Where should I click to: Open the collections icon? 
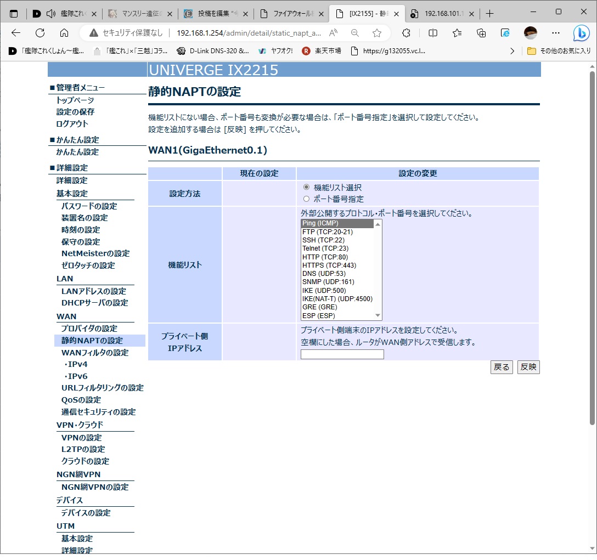[x=481, y=33]
